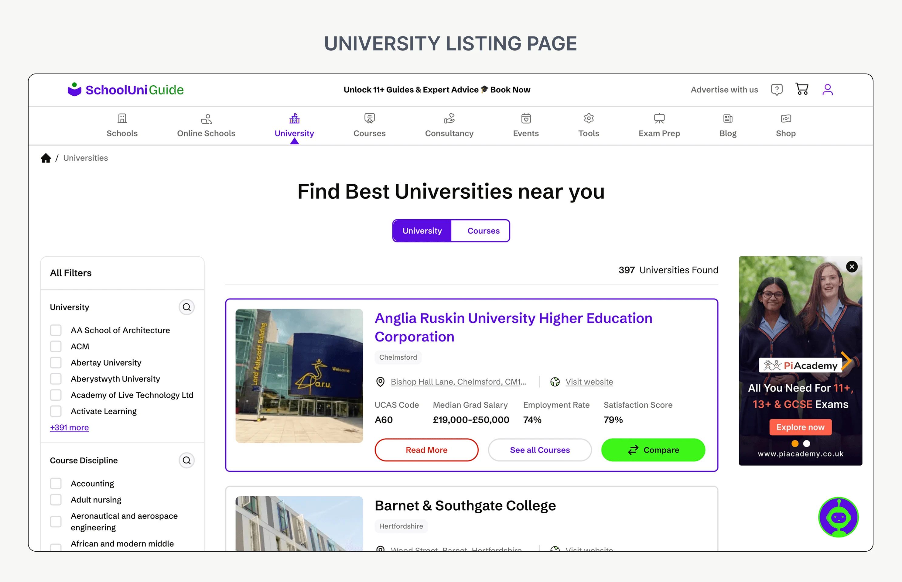Open Bishop Hall Lane address link
Screen dimensions: 902x582
458,382
